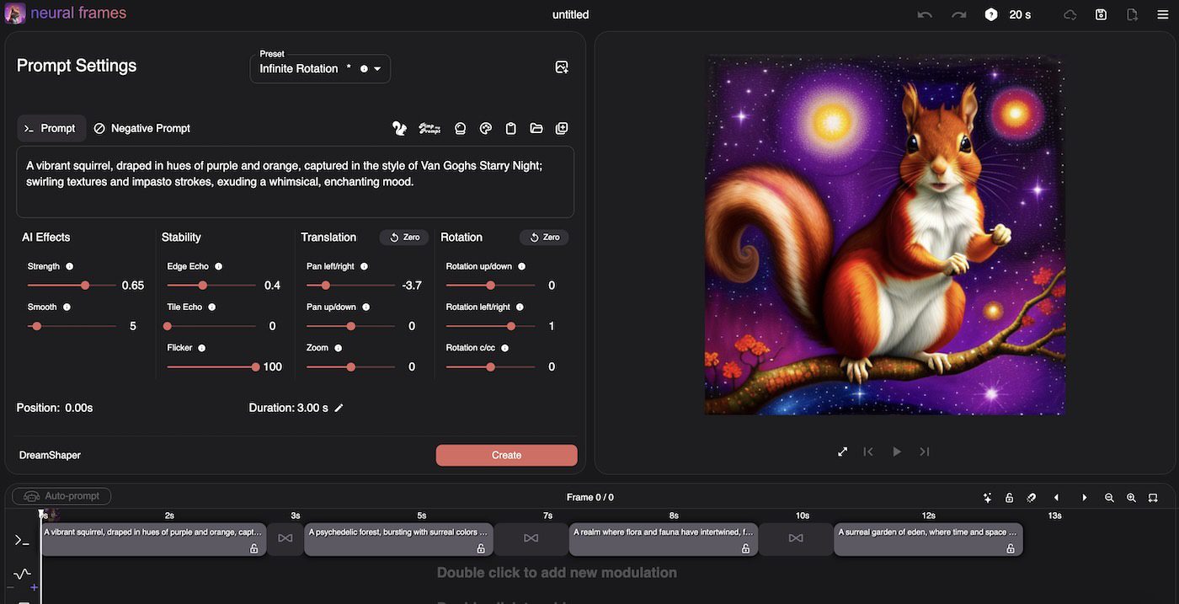This screenshot has height=604, width=1179.
Task: Open the crystal ball prompt suggestion tool
Action: point(460,128)
